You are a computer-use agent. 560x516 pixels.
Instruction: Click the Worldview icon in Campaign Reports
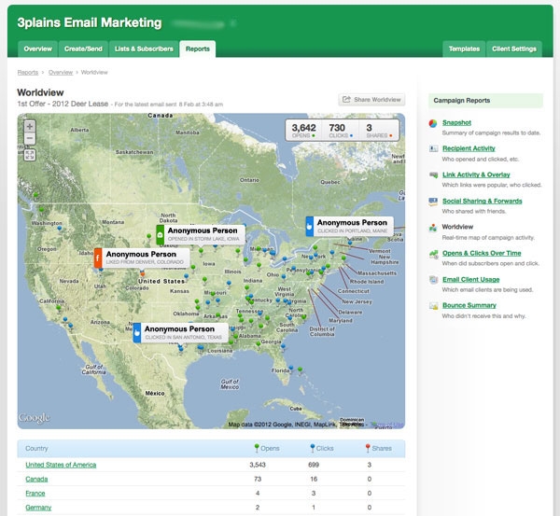pos(433,228)
